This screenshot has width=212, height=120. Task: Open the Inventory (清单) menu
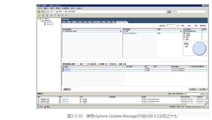pos(58,8)
